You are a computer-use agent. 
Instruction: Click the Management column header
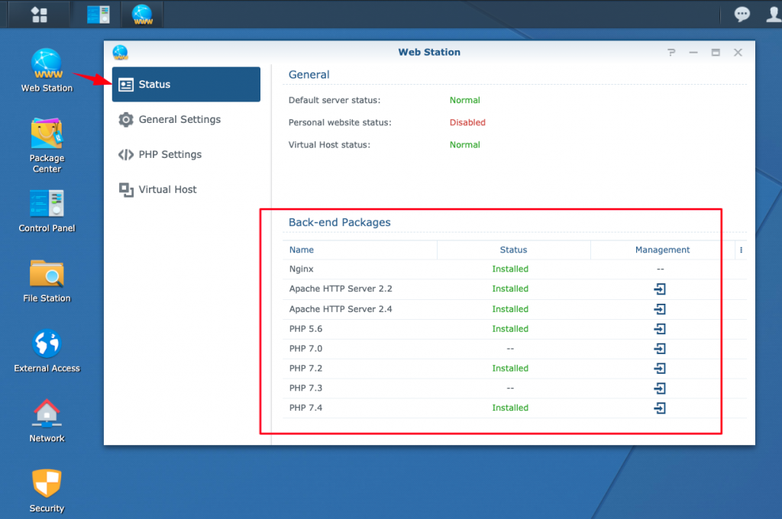coord(662,250)
